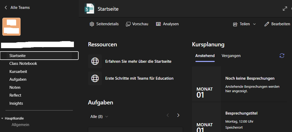The height and width of the screenshot is (132, 292).
Task: Refresh Kursplanung with the sync icon
Action: coord(282,55)
